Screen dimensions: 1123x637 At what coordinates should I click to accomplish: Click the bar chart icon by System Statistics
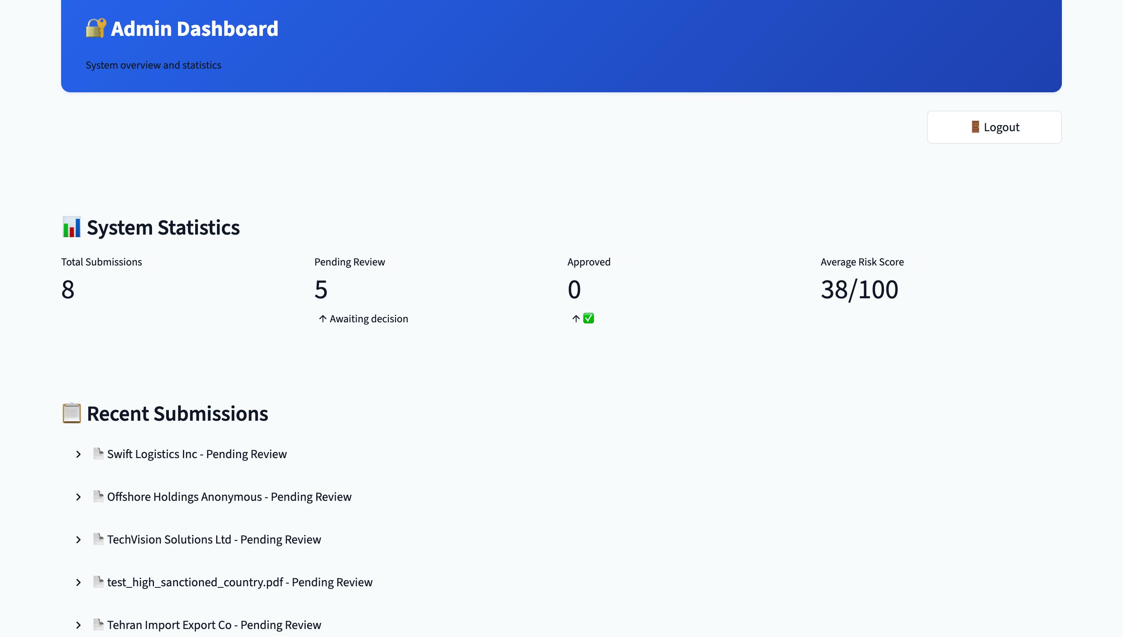(x=71, y=227)
